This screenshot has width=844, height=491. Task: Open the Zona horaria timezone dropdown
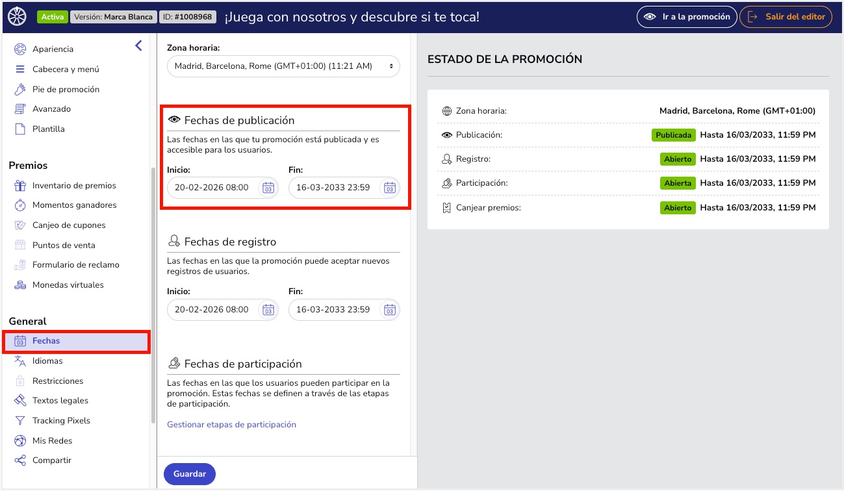(x=283, y=66)
